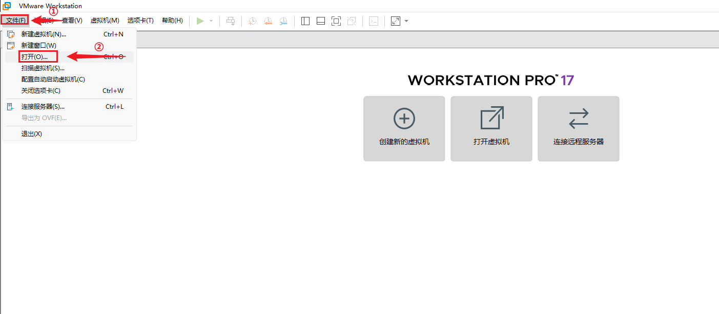Open the snapshot manager icon
The width and height of the screenshot is (719, 314).
[283, 21]
